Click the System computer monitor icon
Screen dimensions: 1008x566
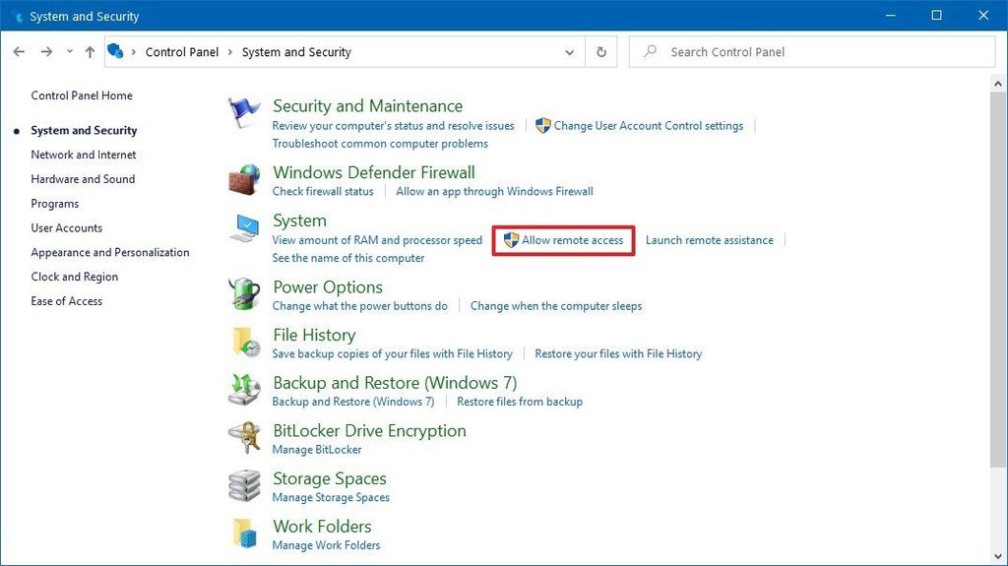(x=244, y=229)
